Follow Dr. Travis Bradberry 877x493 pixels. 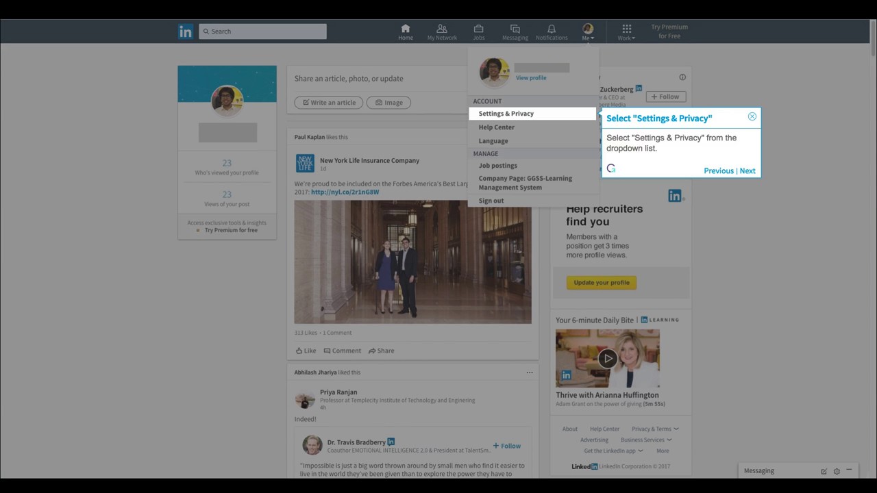(x=507, y=446)
